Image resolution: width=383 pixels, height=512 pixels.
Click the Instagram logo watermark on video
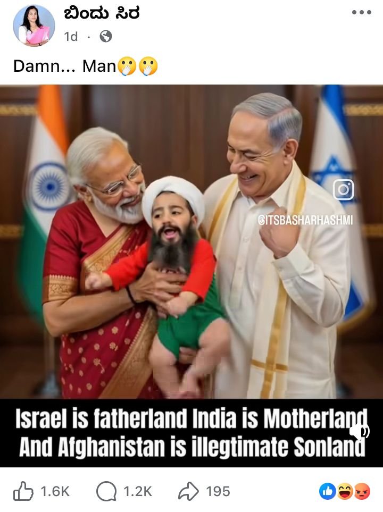coord(343,189)
